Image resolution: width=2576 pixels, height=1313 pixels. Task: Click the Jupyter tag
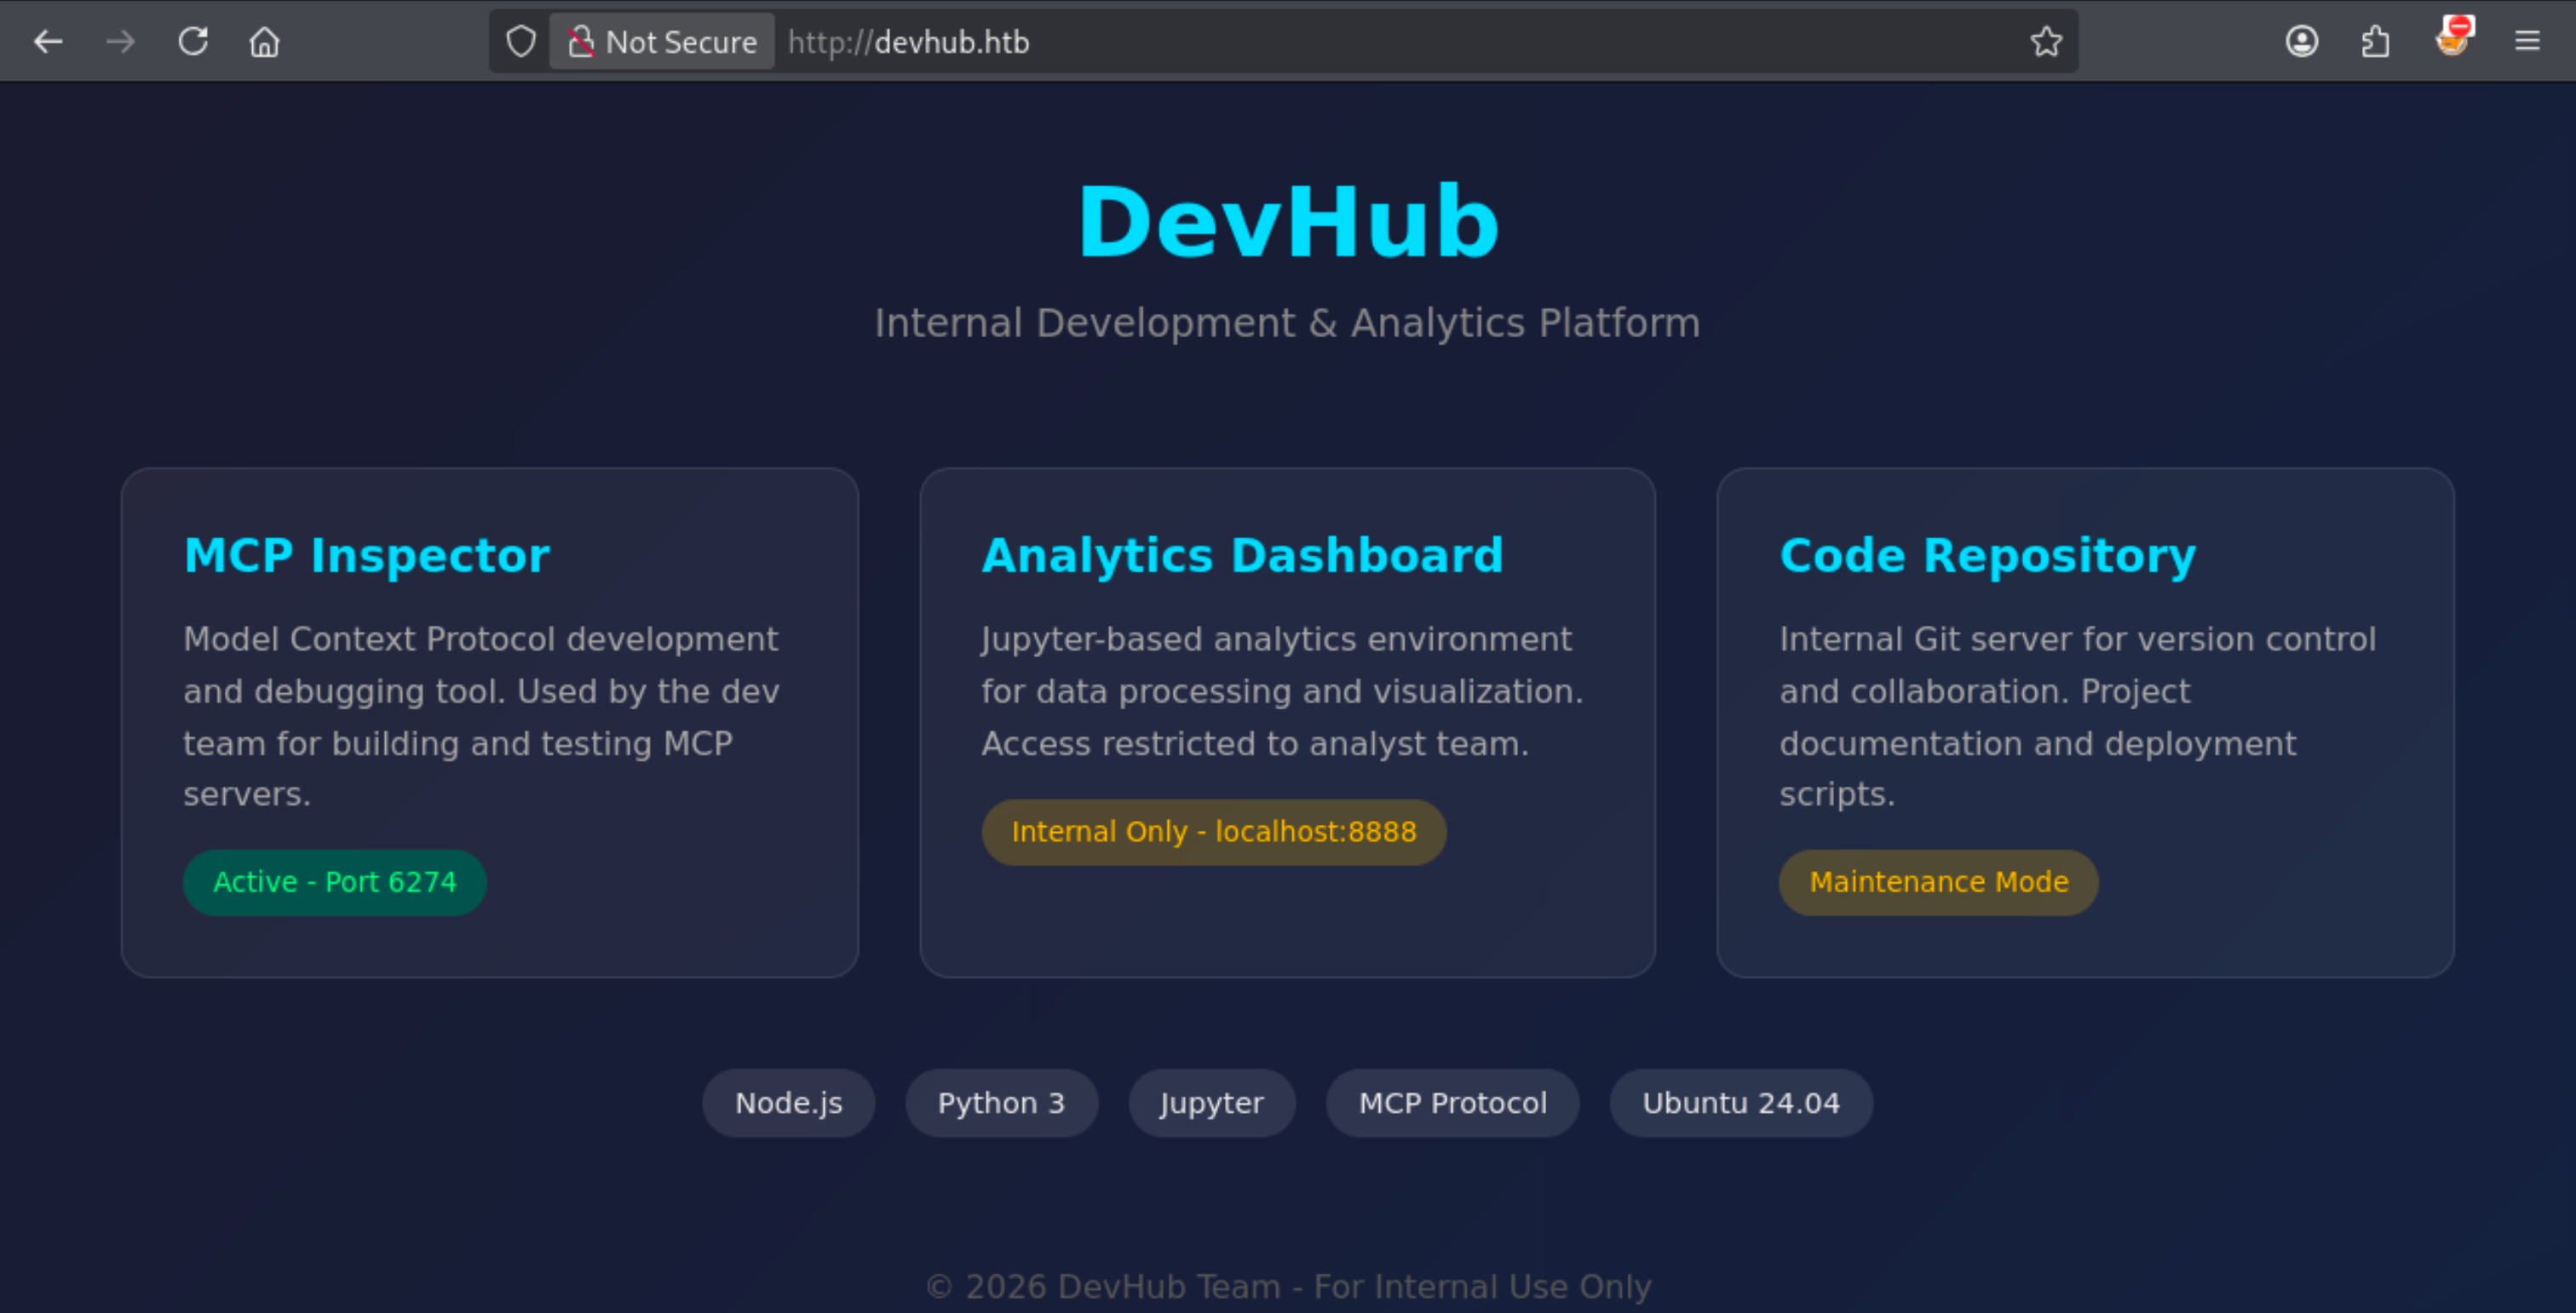pyautogui.click(x=1212, y=1104)
